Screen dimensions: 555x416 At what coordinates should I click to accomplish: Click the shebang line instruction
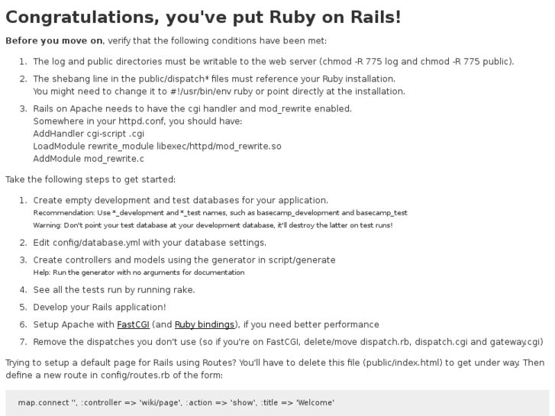tap(214, 79)
